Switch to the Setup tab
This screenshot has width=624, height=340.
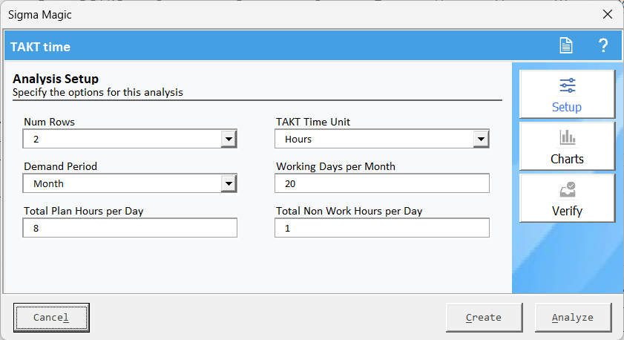coord(567,95)
